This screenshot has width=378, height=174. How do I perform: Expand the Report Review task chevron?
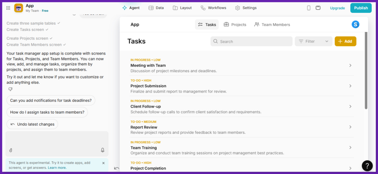[350, 127]
